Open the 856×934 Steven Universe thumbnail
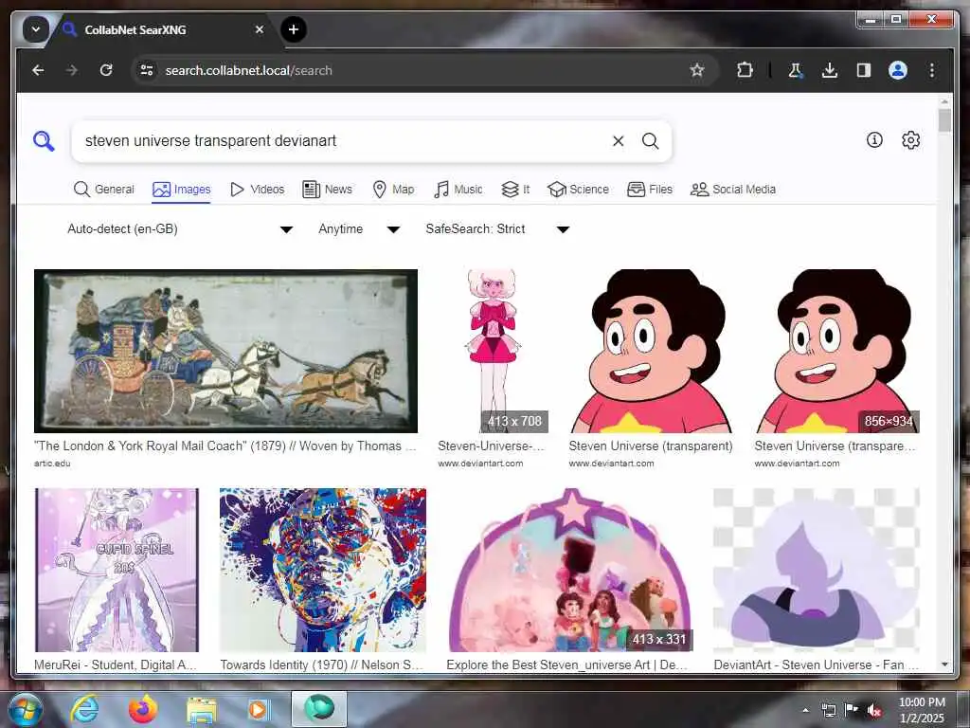This screenshot has height=728, width=970. coord(837,351)
